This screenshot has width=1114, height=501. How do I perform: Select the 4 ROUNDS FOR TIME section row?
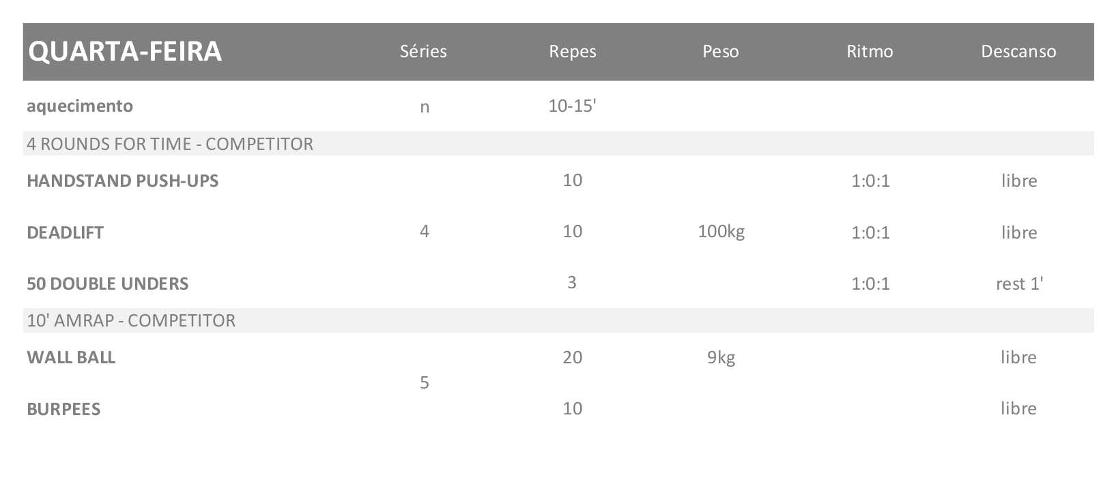tap(170, 144)
